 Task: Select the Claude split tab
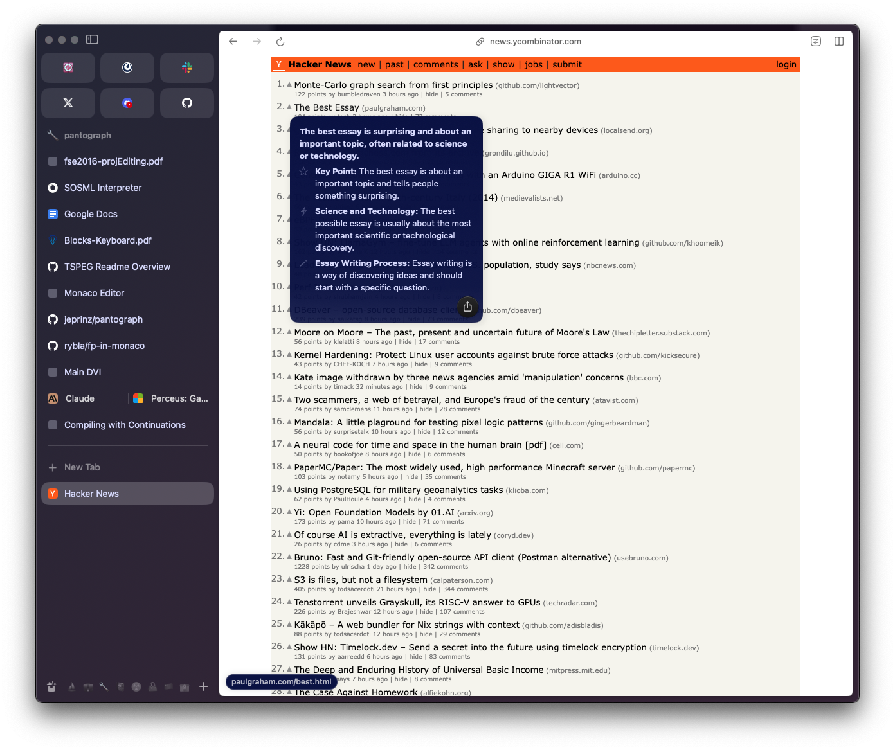tap(84, 398)
